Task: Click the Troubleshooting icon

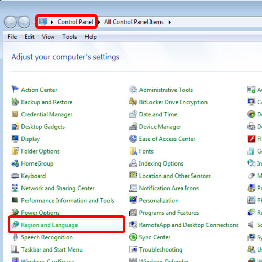Action: point(133,249)
